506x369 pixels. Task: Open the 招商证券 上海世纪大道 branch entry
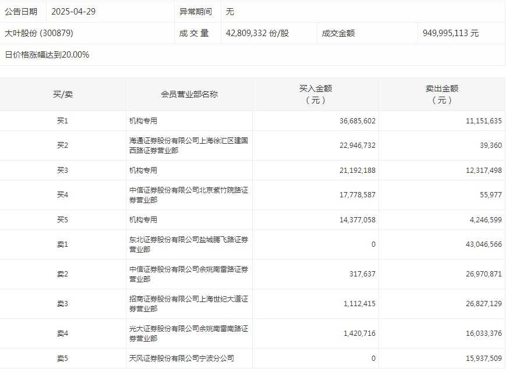[189, 304]
